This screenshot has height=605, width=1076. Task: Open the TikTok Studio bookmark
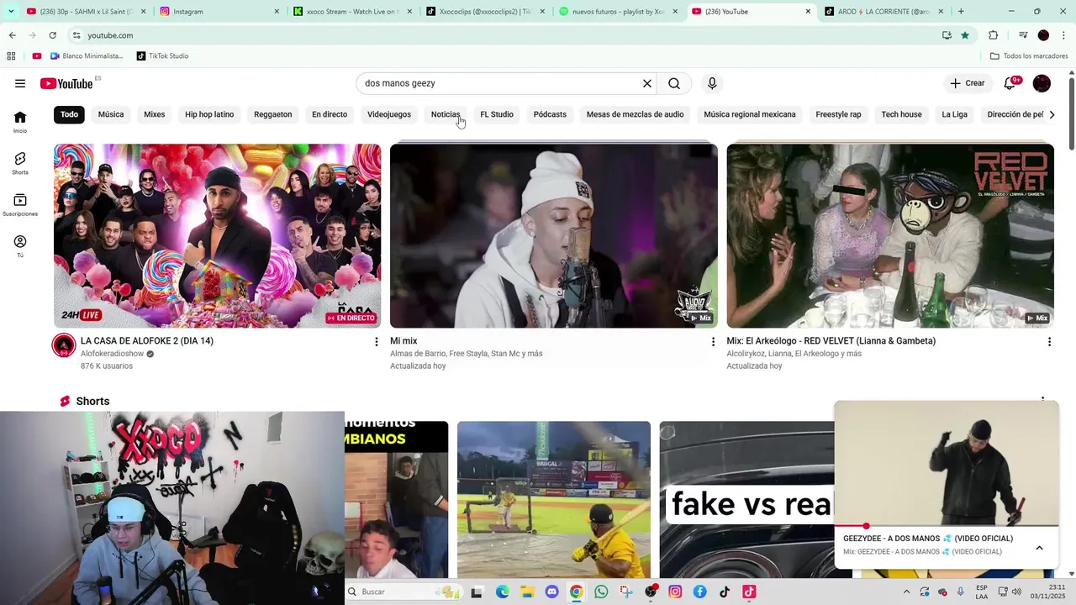(x=161, y=56)
